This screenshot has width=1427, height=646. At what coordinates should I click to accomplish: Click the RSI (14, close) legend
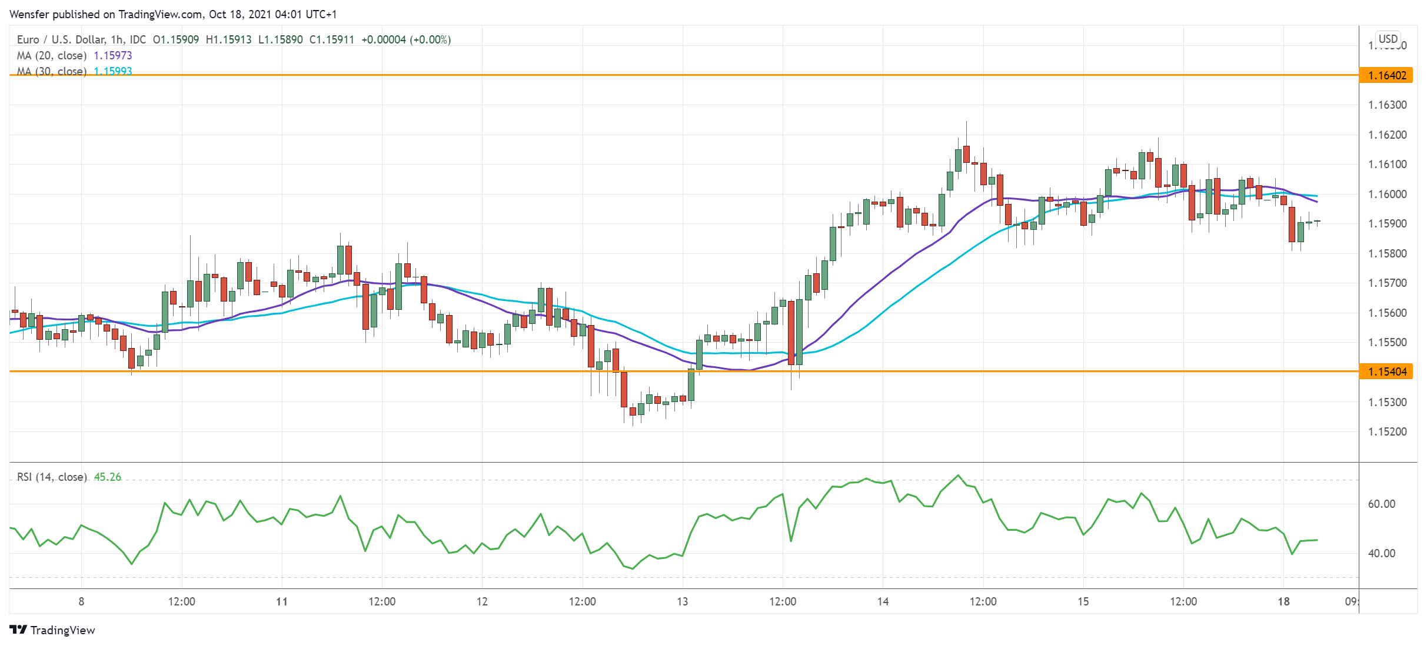click(52, 477)
